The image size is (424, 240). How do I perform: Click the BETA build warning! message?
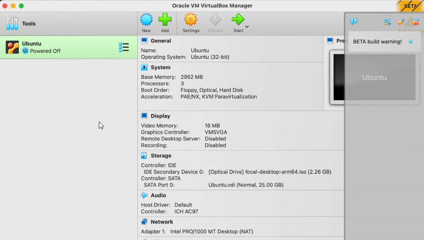point(377,41)
